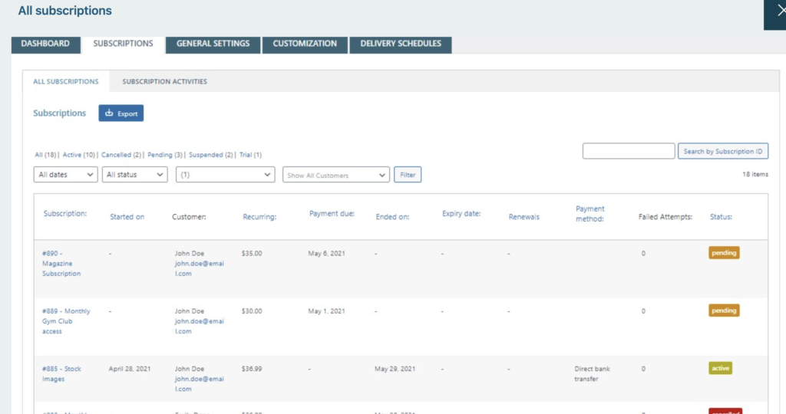This screenshot has width=786, height=414.
Task: Show Trial (1) subscriptions
Action: 250,155
